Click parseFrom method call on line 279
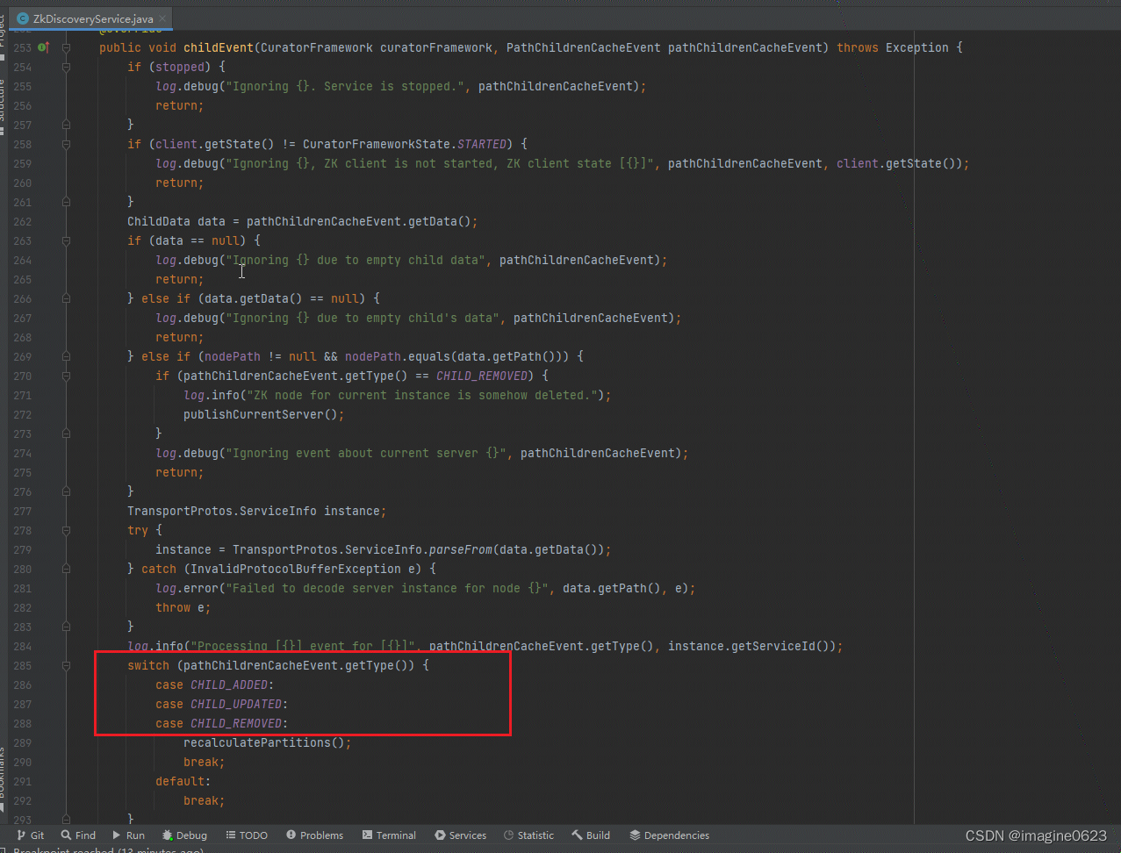This screenshot has height=853, width=1121. click(461, 549)
